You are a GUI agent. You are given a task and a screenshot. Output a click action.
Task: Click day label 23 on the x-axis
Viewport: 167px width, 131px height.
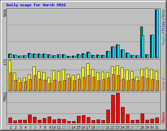117,127
